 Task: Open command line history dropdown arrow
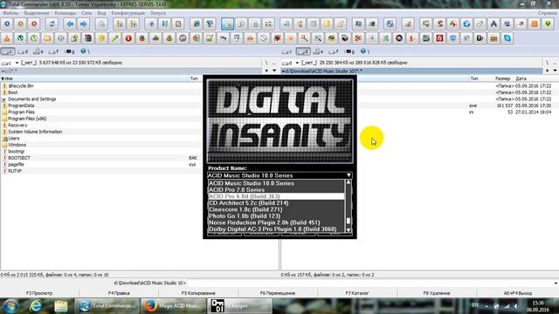click(556, 283)
